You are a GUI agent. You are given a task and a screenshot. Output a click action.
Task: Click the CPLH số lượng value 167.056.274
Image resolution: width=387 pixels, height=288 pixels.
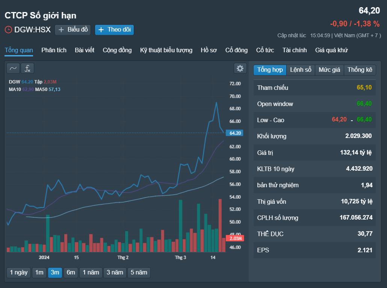click(x=356, y=217)
